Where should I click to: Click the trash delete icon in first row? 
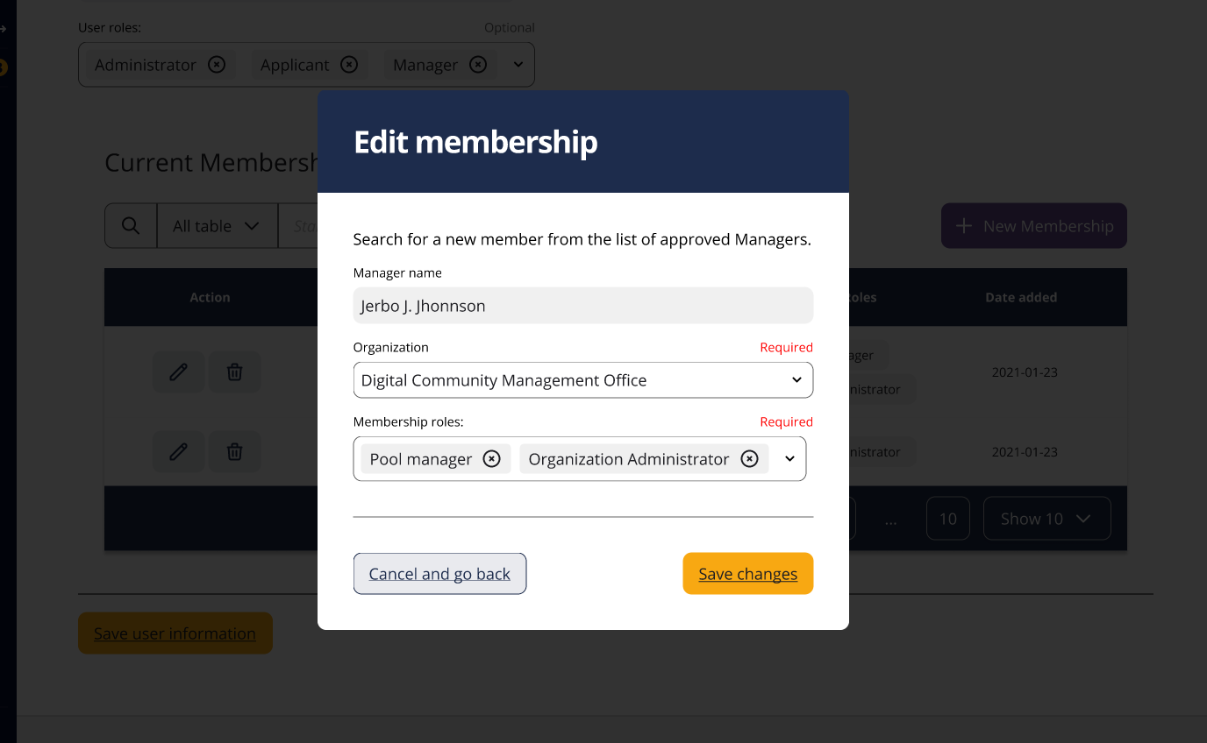234,372
